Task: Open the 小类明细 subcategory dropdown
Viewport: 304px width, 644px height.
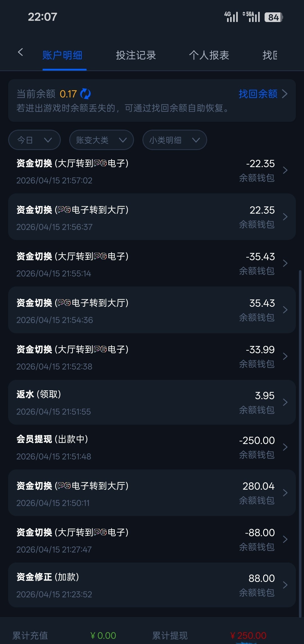Action: (x=175, y=140)
